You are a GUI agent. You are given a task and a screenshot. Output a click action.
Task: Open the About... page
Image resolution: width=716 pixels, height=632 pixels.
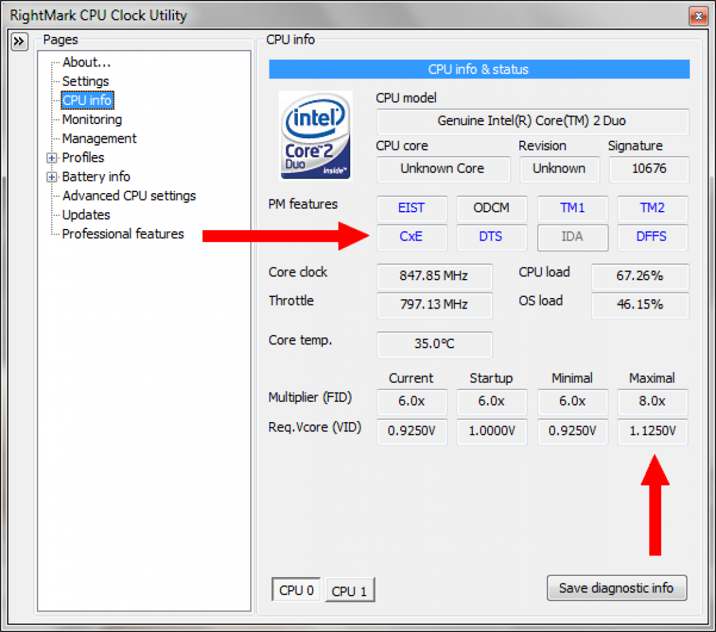86,62
